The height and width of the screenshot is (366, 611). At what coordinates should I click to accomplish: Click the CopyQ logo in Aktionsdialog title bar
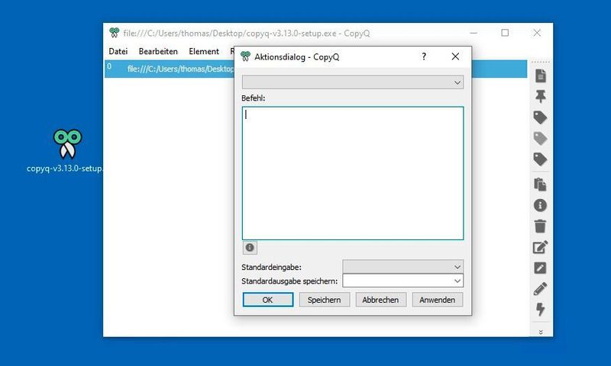click(x=245, y=56)
